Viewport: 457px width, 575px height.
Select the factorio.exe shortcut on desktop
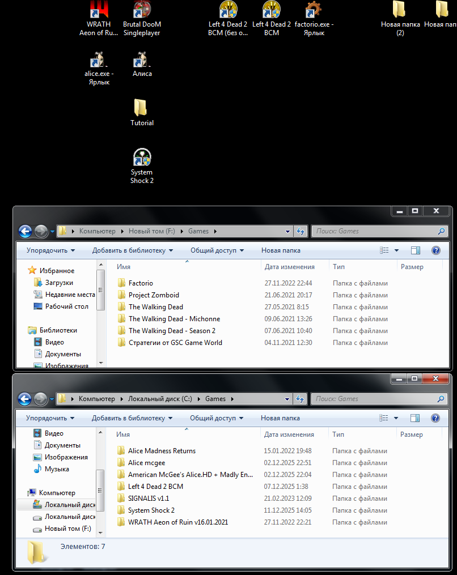click(x=314, y=18)
